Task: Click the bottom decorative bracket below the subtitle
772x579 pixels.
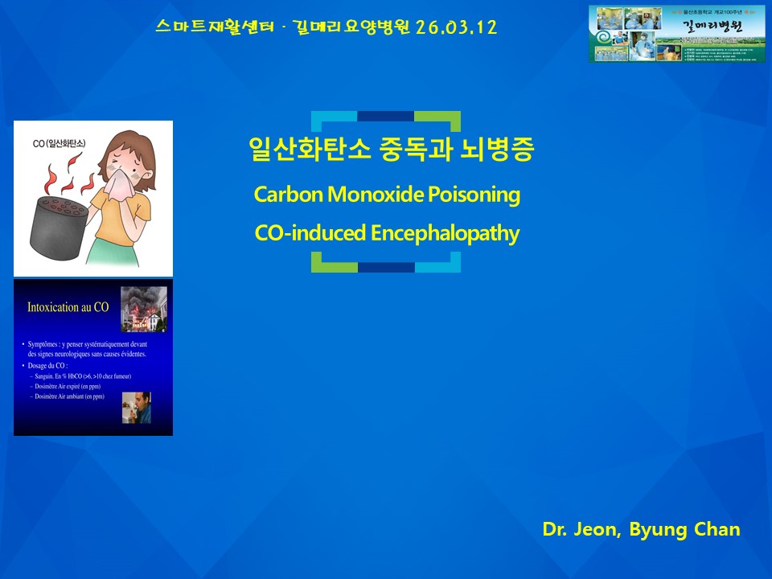Action: (x=386, y=262)
